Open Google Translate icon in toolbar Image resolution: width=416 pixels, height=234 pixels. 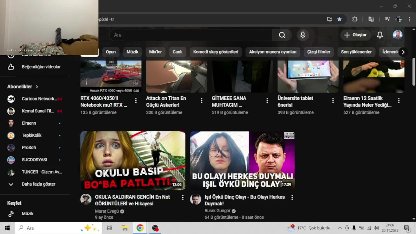click(371, 19)
